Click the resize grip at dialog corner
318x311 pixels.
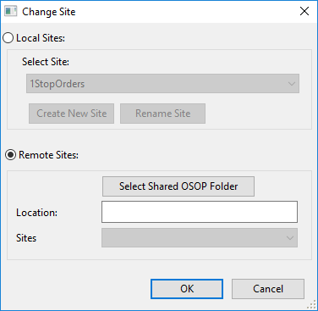pyautogui.click(x=311, y=304)
